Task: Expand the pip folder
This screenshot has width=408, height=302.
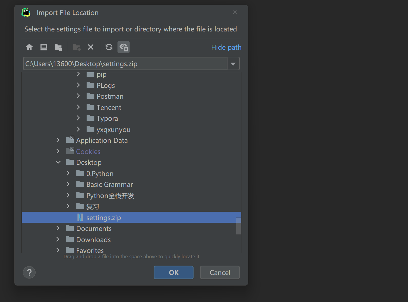Action: (78, 74)
